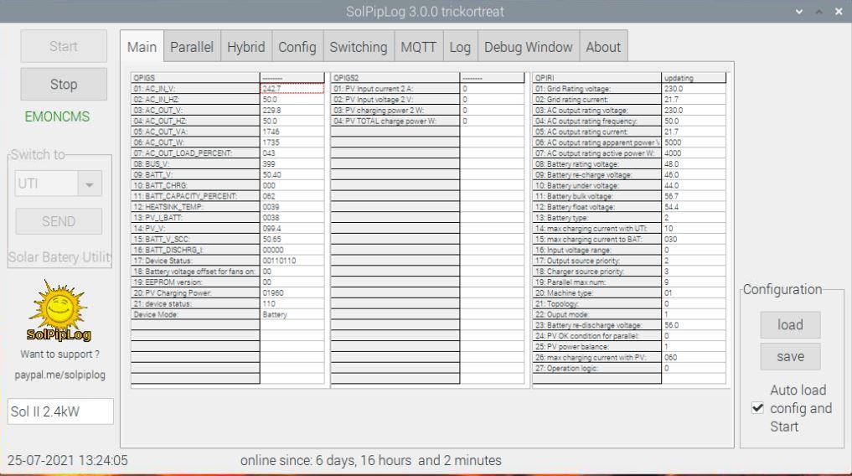View the About tab
The width and height of the screenshot is (852, 476).
click(603, 47)
